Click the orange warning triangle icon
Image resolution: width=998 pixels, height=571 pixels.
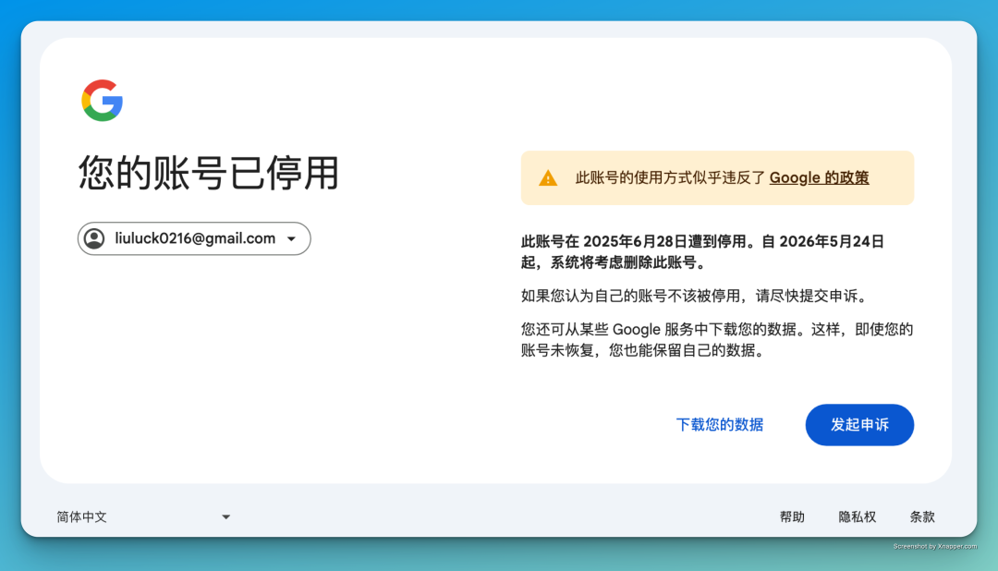click(x=548, y=178)
